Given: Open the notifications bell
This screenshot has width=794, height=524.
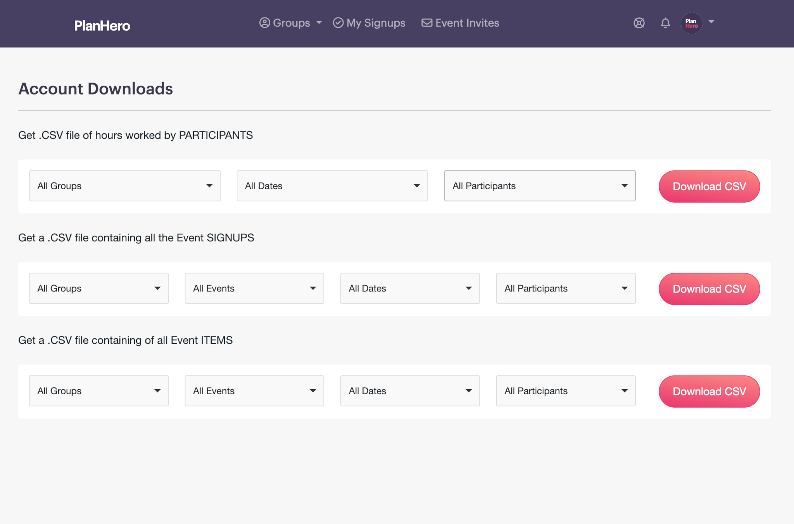Looking at the screenshot, I should (665, 23).
